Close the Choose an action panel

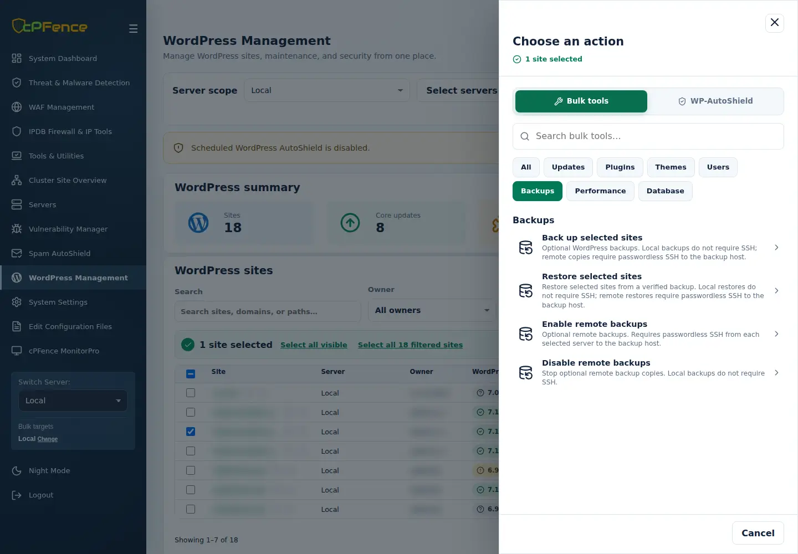click(x=775, y=23)
